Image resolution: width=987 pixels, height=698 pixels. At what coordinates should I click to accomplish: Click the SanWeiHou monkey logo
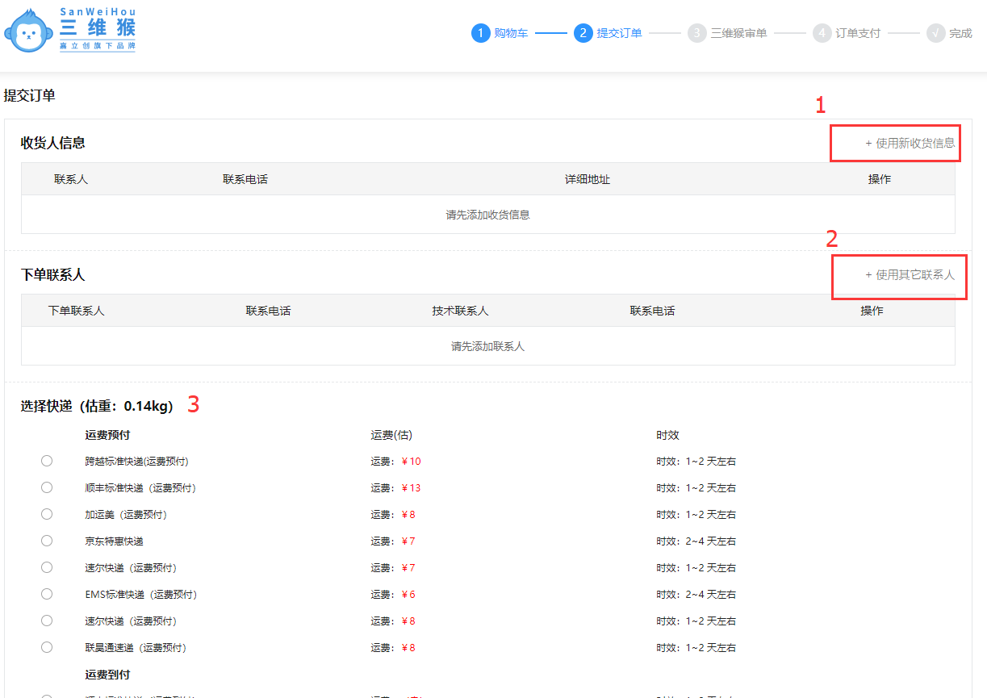pyautogui.click(x=69, y=31)
